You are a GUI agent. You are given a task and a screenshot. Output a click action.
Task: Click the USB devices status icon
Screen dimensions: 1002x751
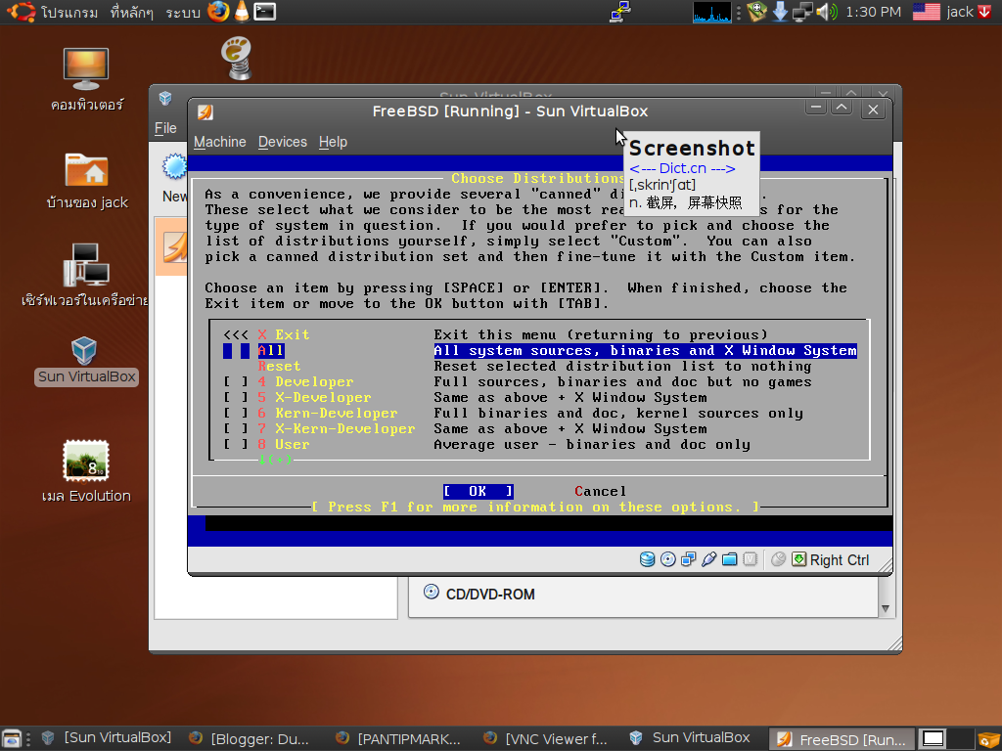tap(708, 559)
